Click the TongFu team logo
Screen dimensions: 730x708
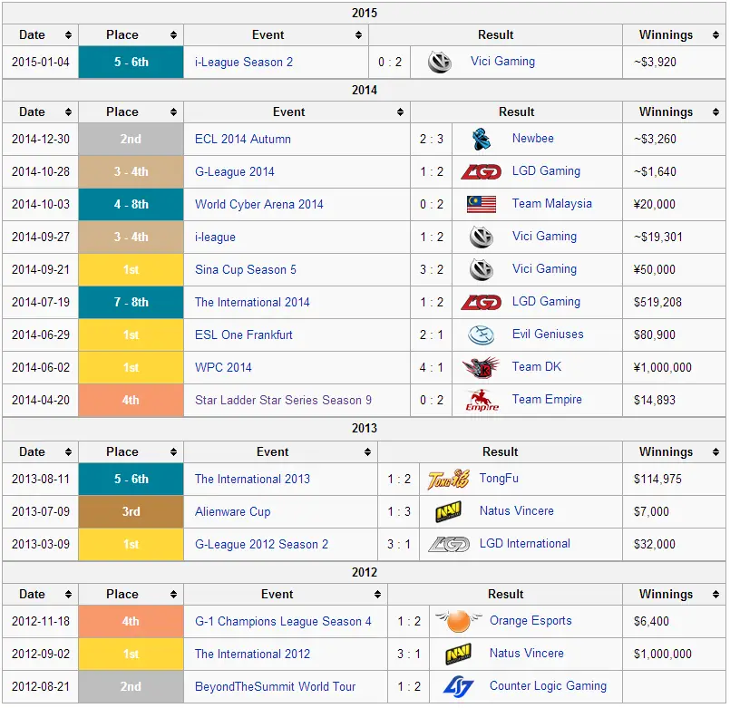(x=448, y=479)
